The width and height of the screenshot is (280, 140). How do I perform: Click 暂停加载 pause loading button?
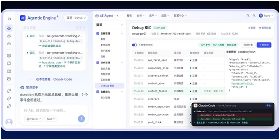pyautogui.click(x=265, y=28)
